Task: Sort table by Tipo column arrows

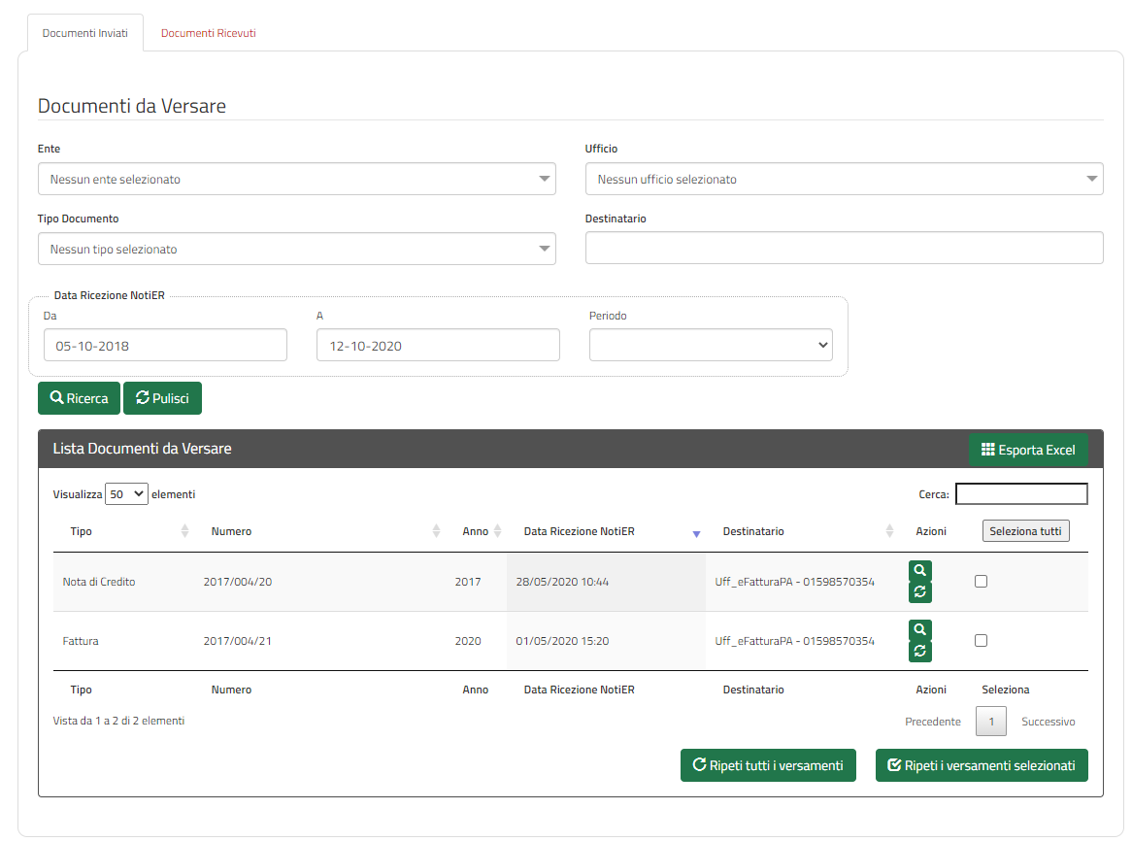Action: (x=184, y=531)
